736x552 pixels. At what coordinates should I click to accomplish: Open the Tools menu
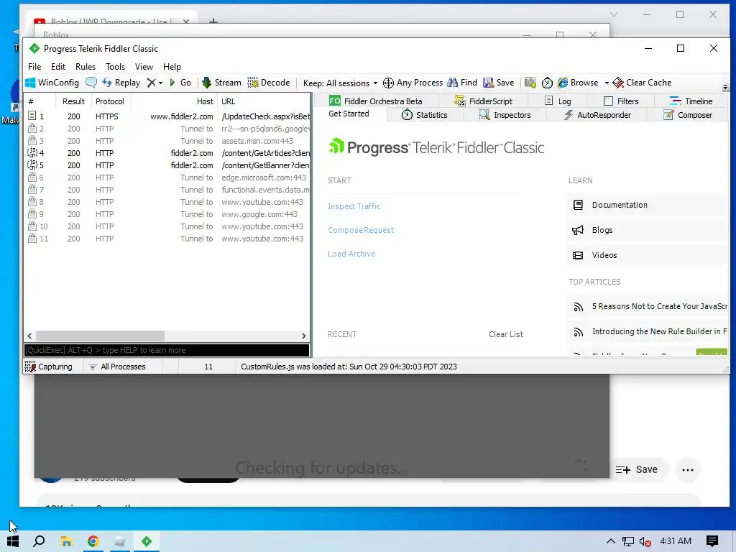coord(115,67)
